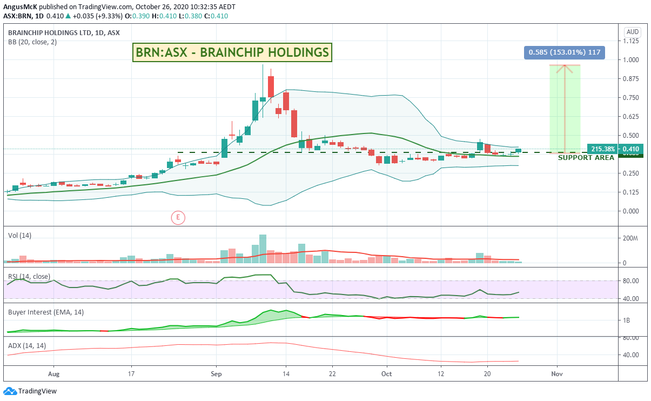Click the 1B Buyer Interest axis label
Screen dimensions: 651x401
(x=626, y=320)
